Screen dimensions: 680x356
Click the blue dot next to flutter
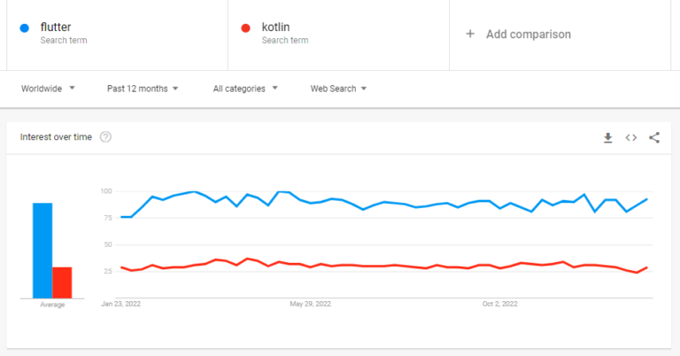click(25, 28)
